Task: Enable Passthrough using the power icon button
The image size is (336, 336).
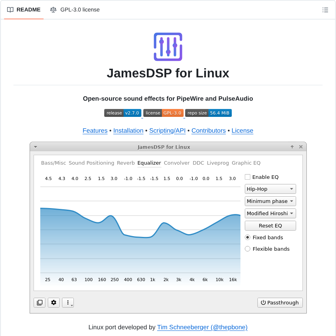Action: 280,302
